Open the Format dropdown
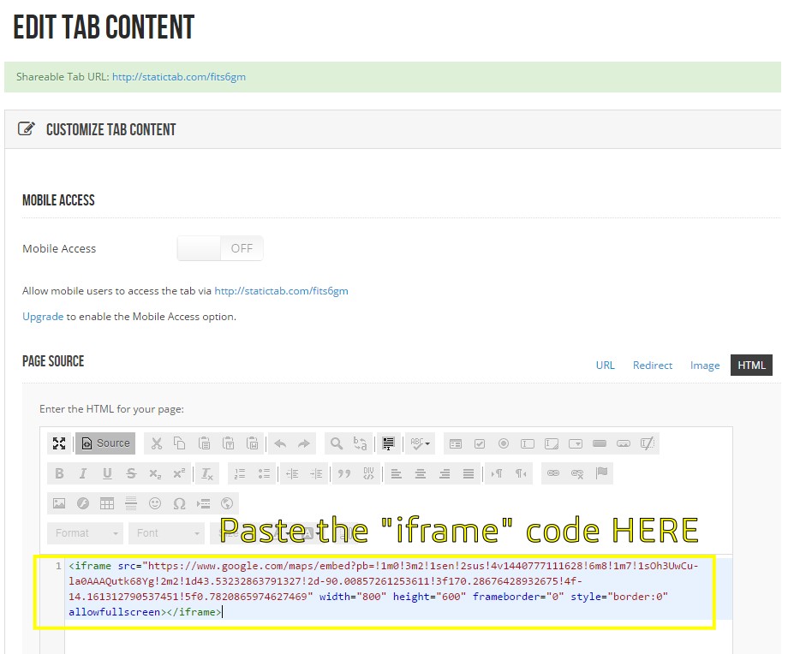The width and height of the screenshot is (788, 654). pos(86,533)
